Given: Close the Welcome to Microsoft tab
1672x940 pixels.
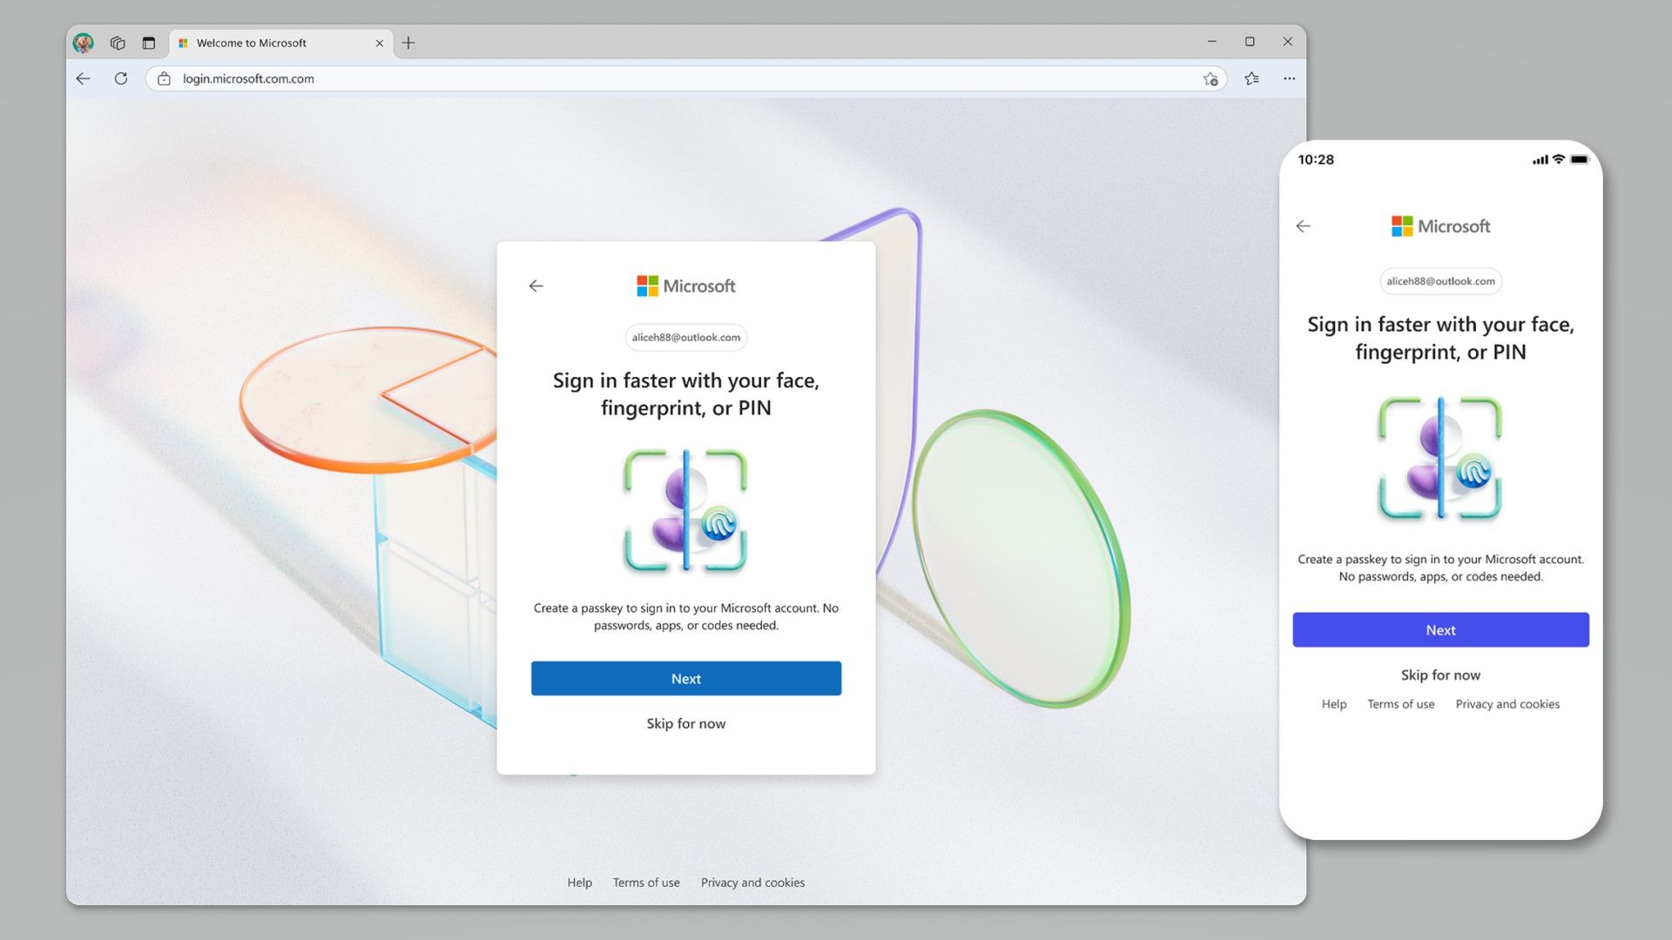Looking at the screenshot, I should tap(380, 43).
